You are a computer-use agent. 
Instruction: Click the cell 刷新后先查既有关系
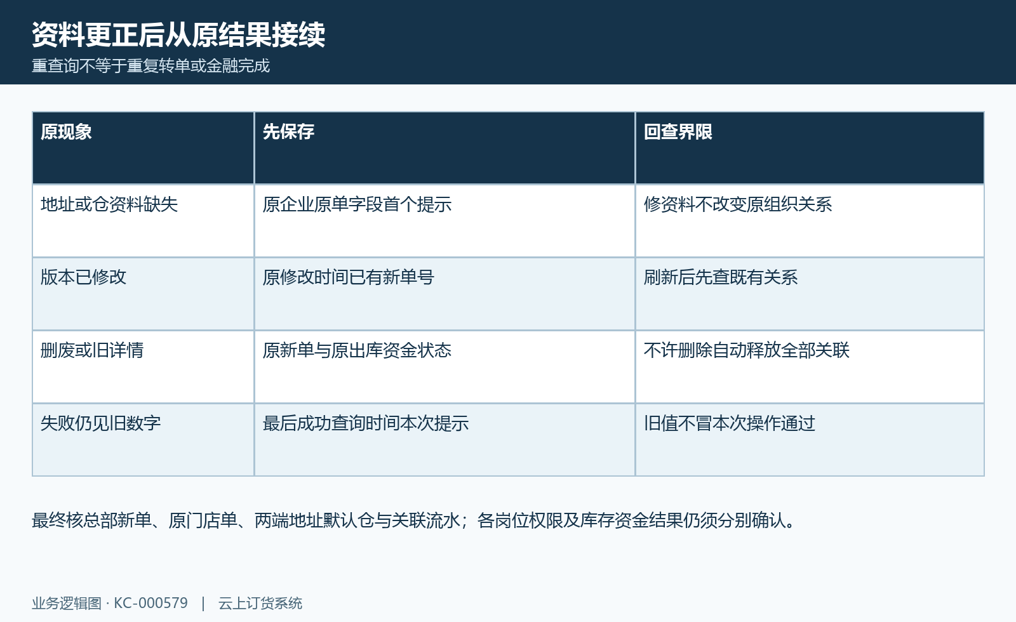(810, 294)
